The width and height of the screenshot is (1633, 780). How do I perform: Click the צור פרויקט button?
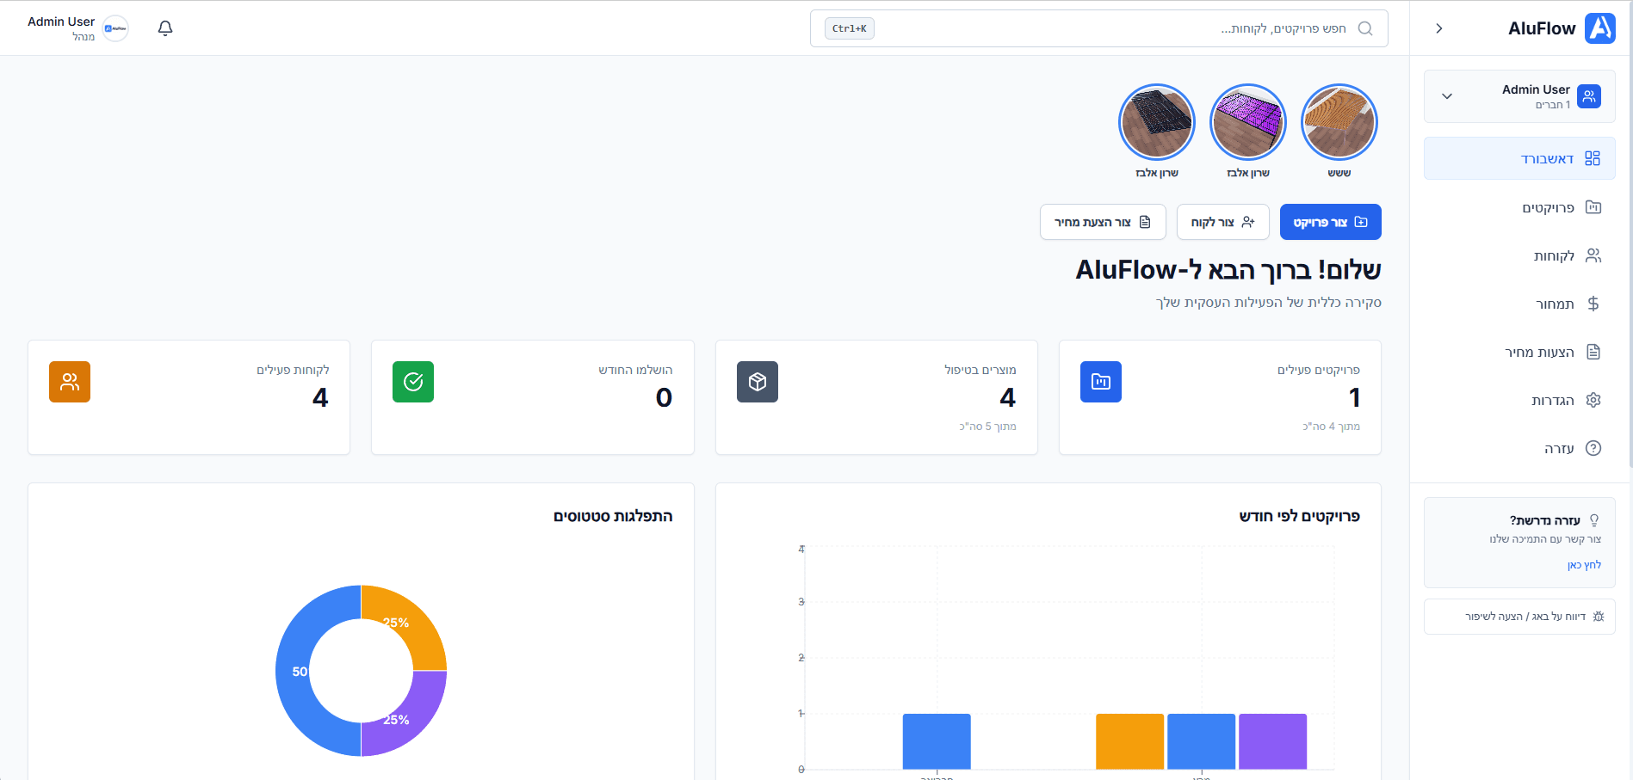pos(1330,222)
